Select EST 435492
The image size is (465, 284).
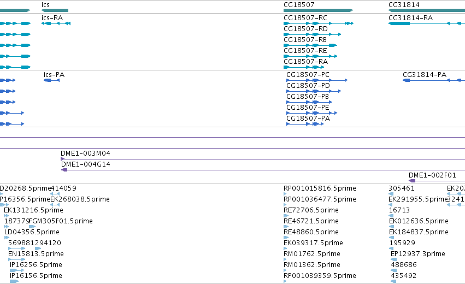pyautogui.click(x=404, y=276)
